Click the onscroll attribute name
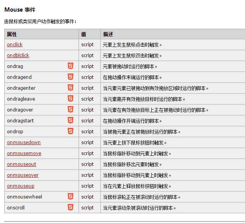This screenshot has height=223, width=245. 16,208
